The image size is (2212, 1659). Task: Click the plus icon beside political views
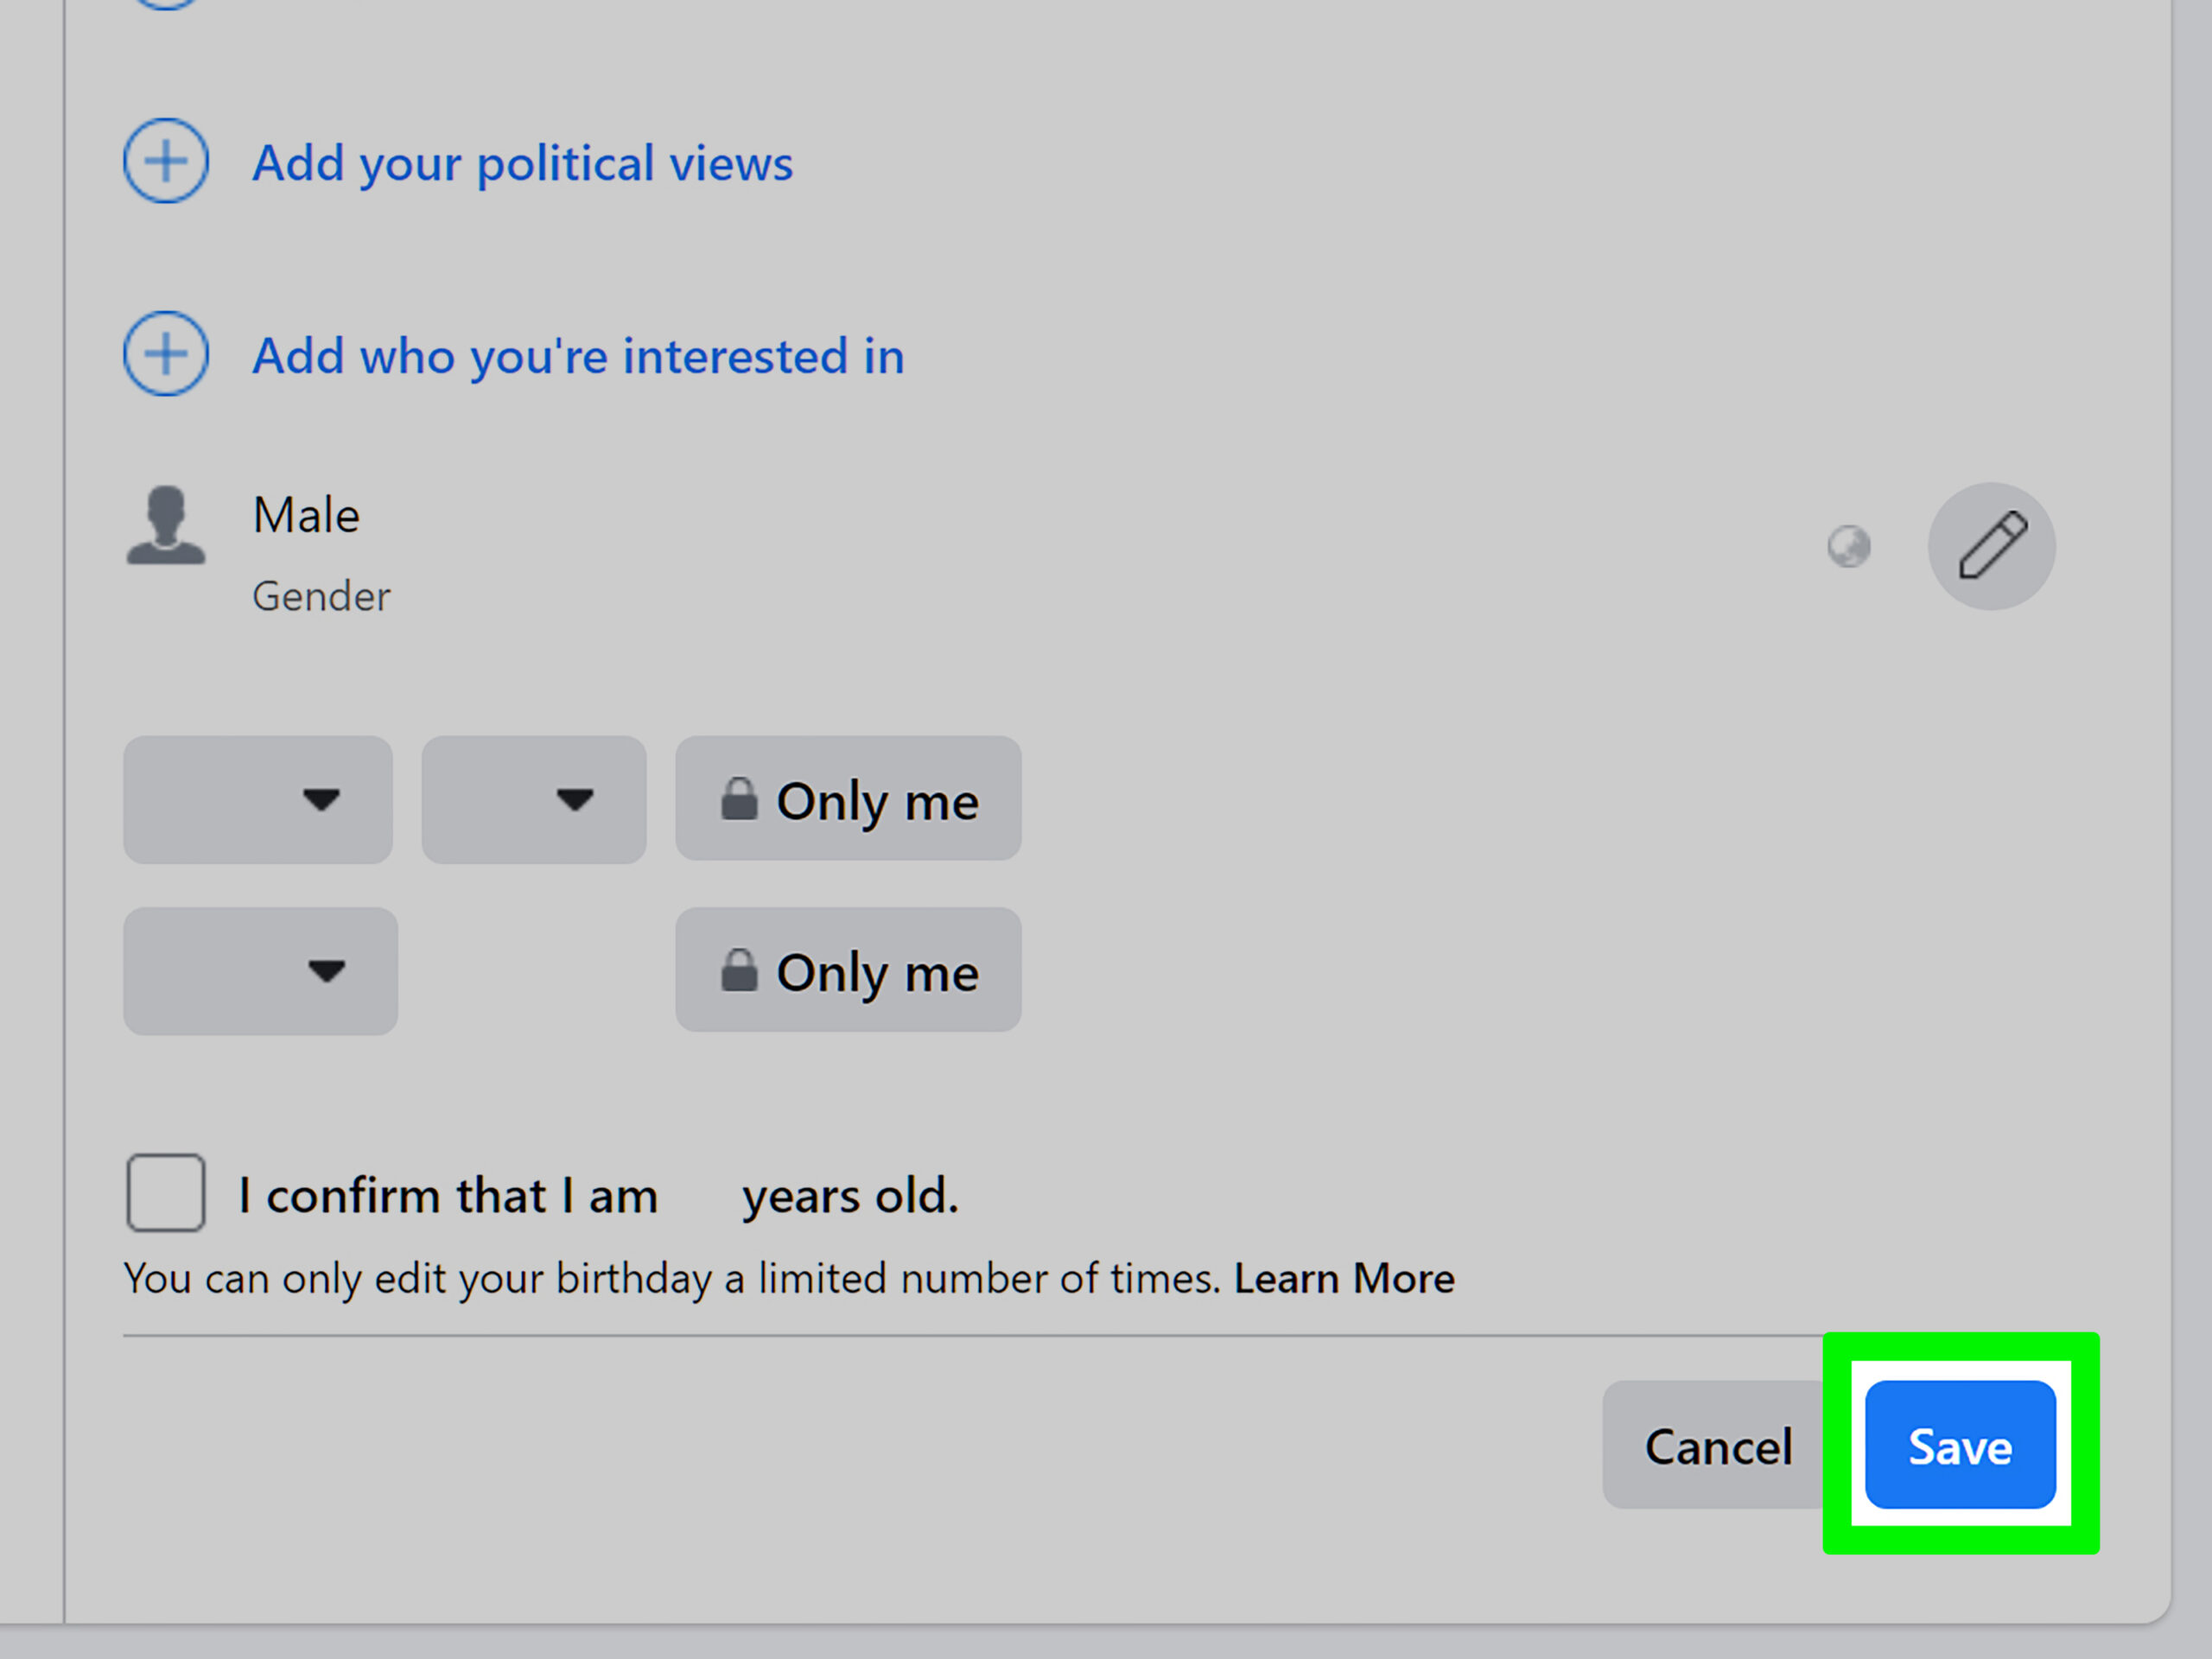pos(166,161)
